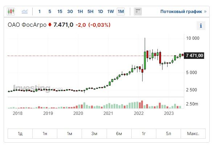The height and width of the screenshot is (147, 214).
Task: Click the -2,0 price change value
Action: click(x=81, y=25)
